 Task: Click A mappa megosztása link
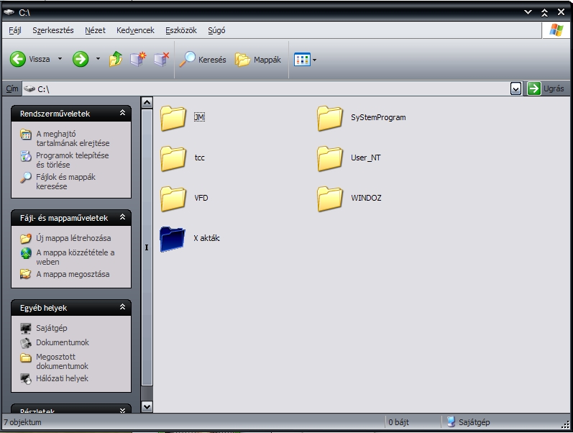point(73,274)
